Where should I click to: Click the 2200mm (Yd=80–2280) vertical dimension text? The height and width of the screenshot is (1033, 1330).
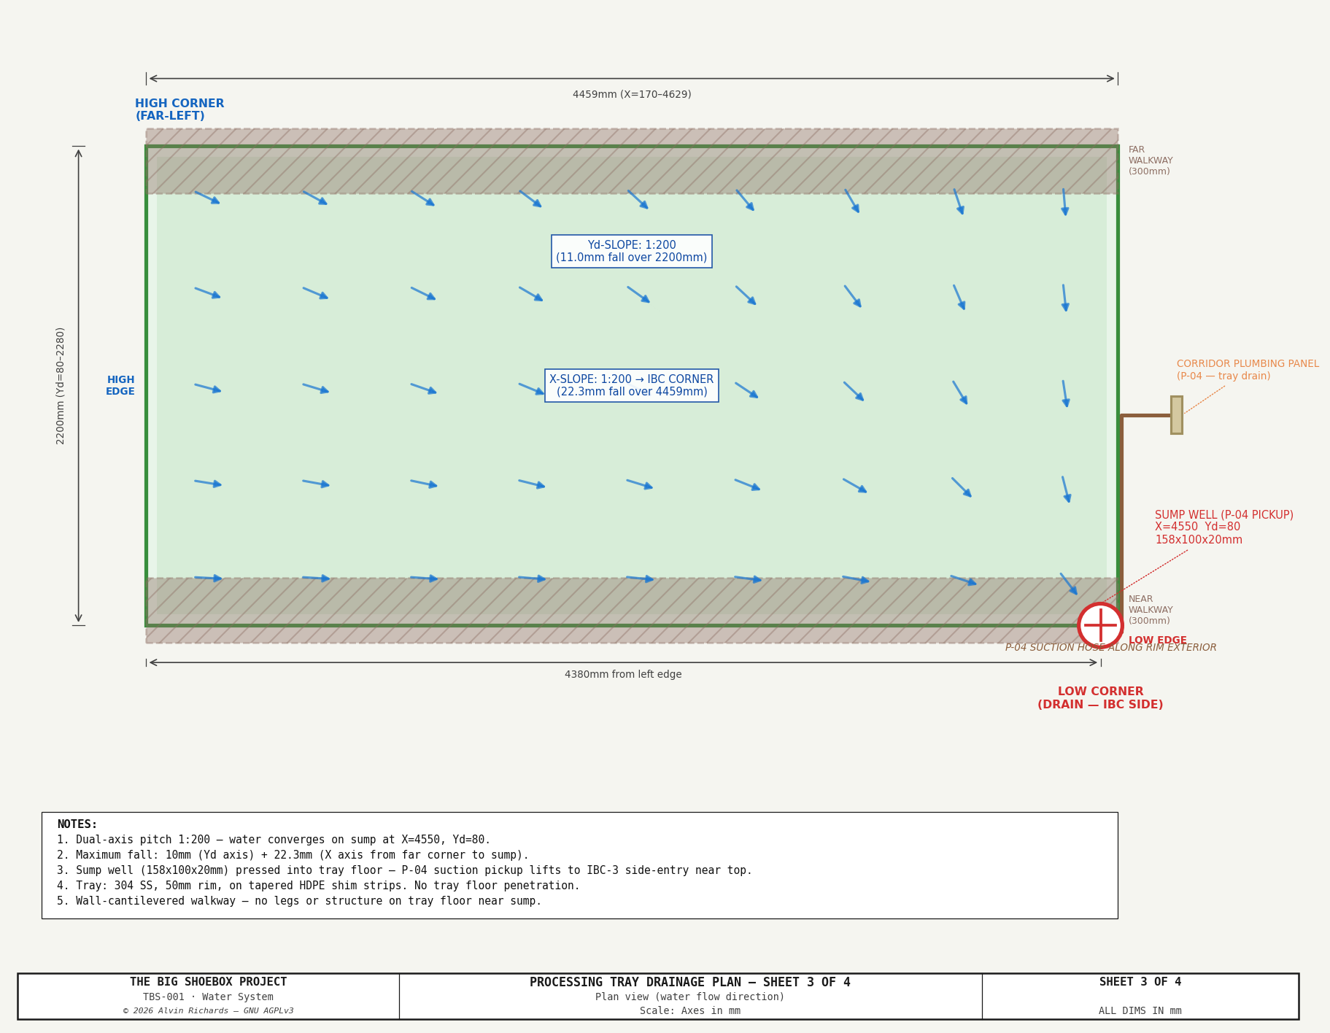tap(61, 385)
